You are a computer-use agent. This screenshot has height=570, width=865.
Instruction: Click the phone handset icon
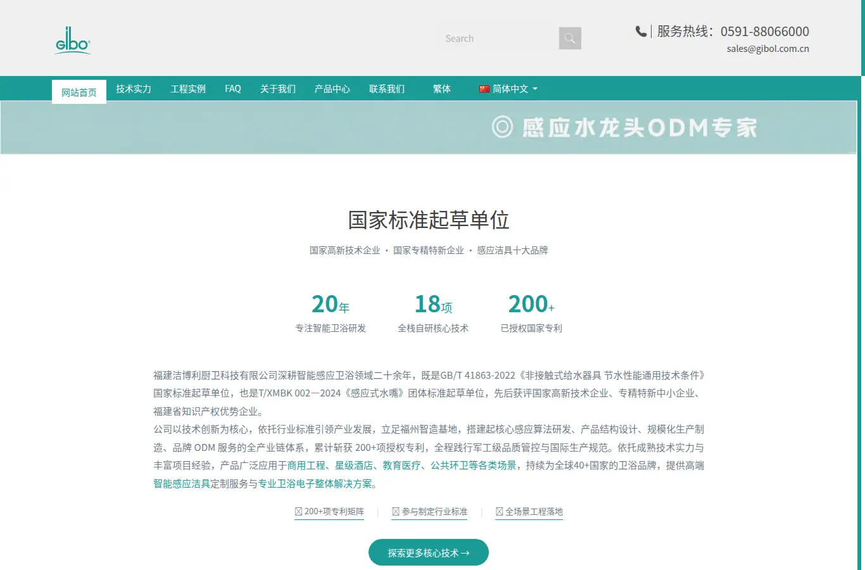click(x=641, y=31)
